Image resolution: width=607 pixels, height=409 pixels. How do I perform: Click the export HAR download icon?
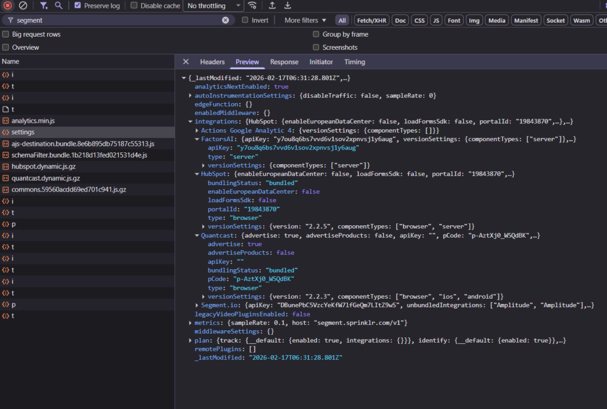(x=287, y=5)
